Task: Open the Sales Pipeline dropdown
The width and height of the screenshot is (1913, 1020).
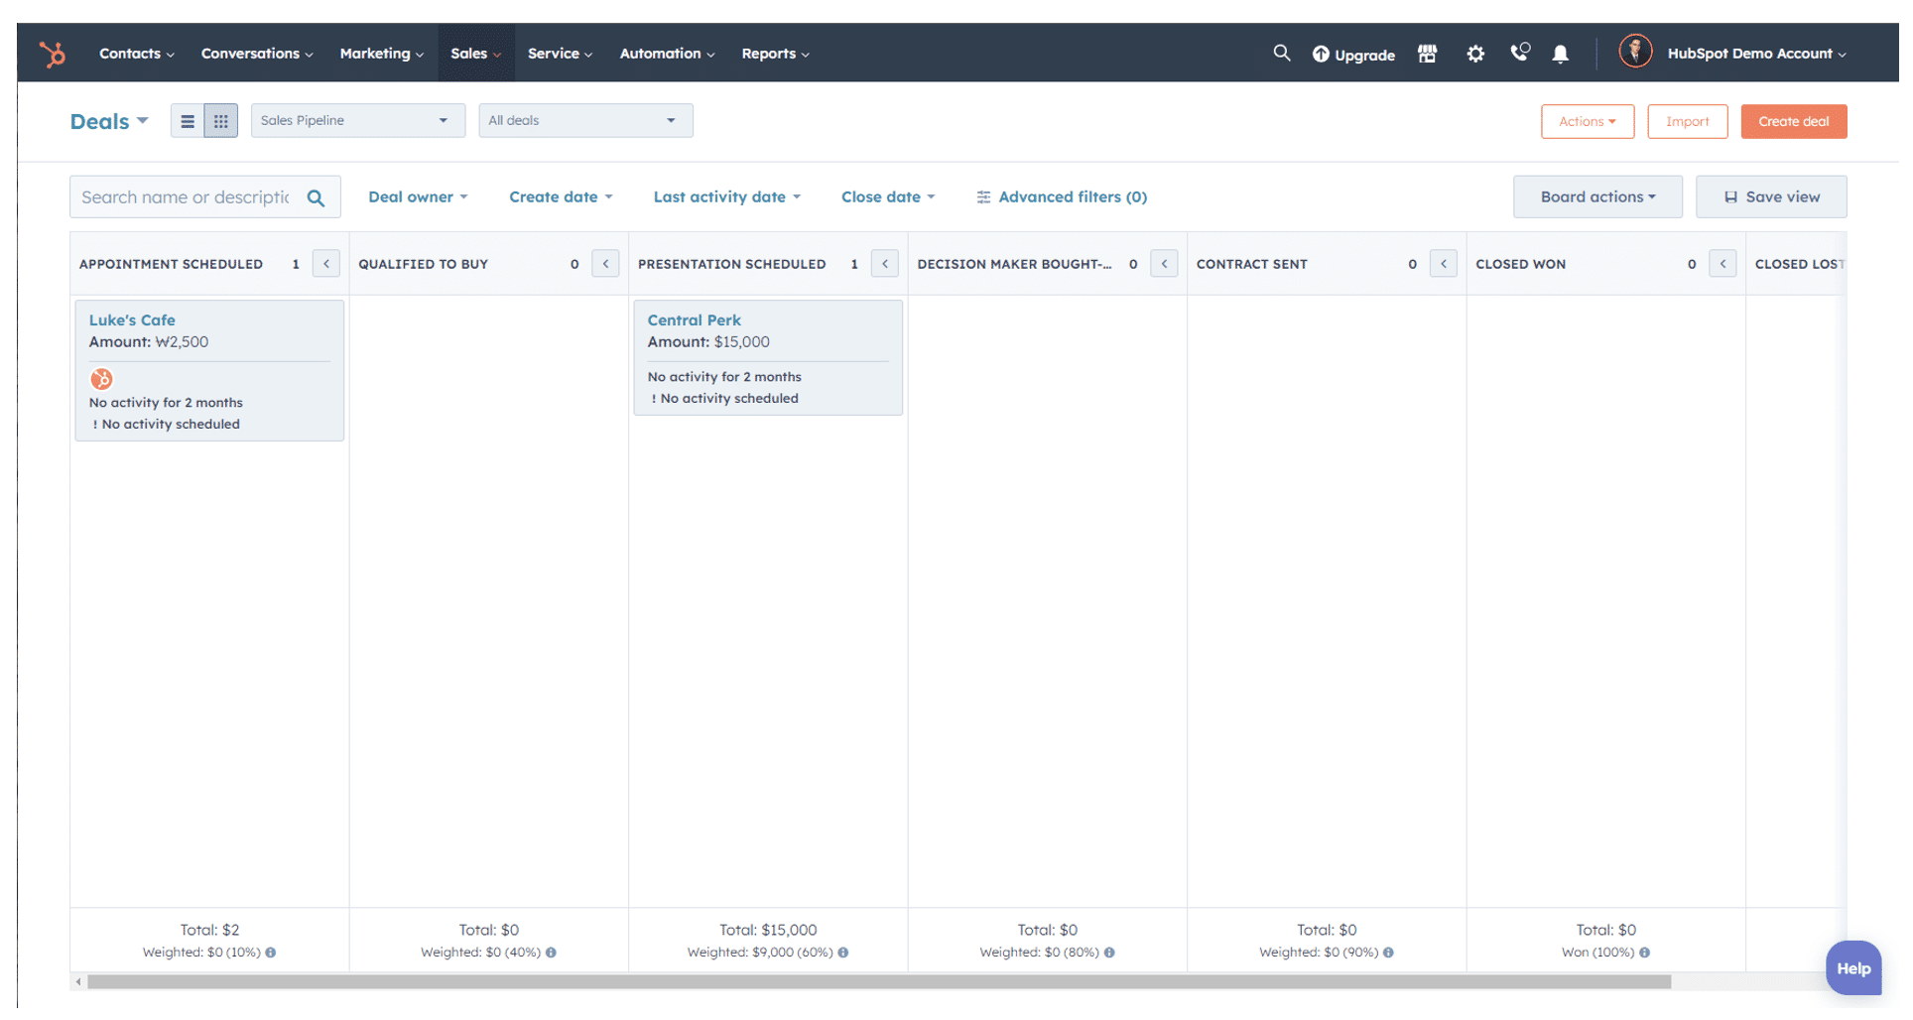Action: click(358, 121)
